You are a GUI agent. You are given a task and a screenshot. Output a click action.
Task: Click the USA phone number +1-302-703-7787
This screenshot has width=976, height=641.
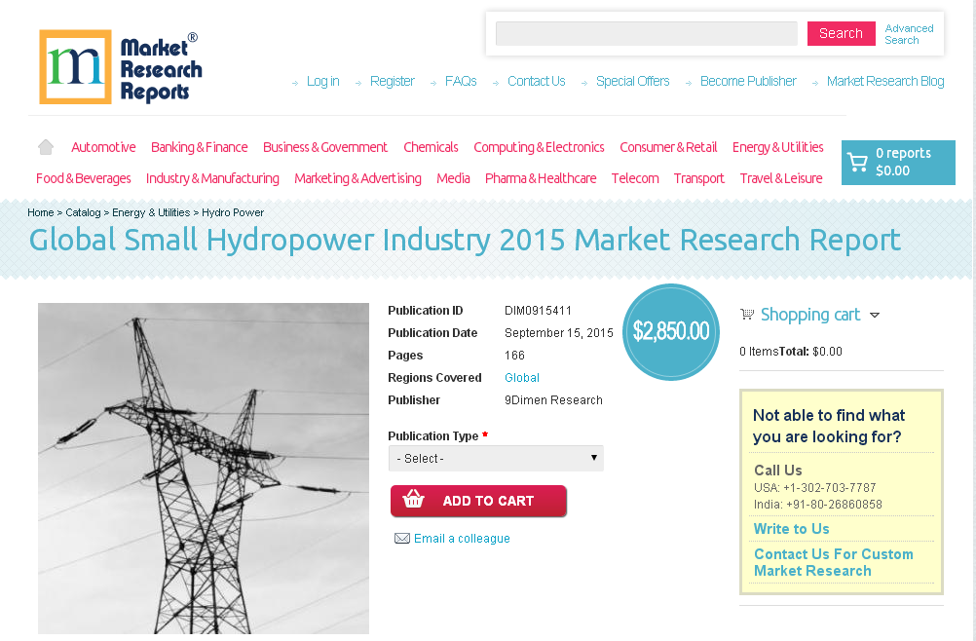point(829,488)
